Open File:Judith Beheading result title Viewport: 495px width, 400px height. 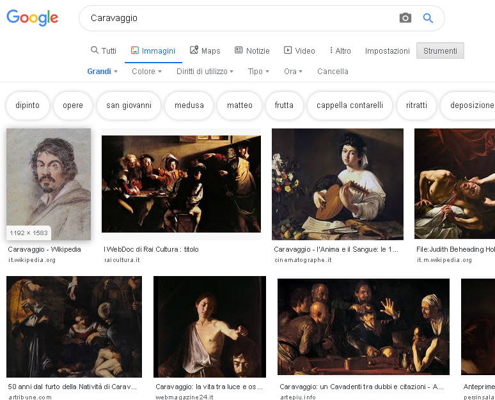455,249
